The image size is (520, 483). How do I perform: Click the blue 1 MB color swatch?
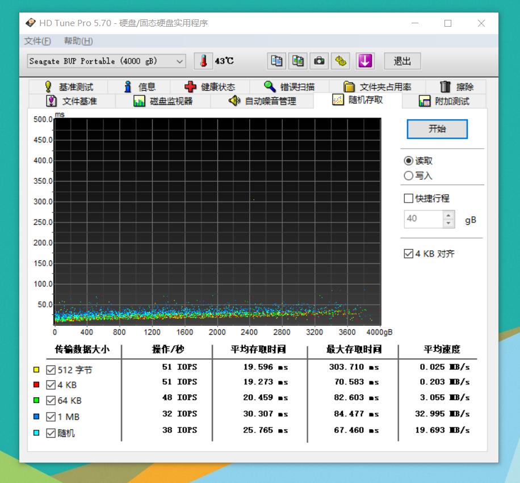(x=36, y=417)
